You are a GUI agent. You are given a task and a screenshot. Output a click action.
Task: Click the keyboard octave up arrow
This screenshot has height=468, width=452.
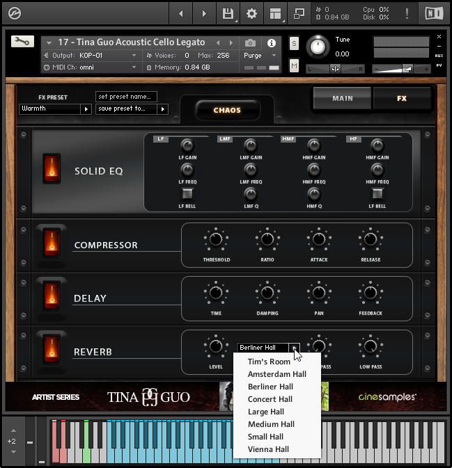tap(13, 430)
